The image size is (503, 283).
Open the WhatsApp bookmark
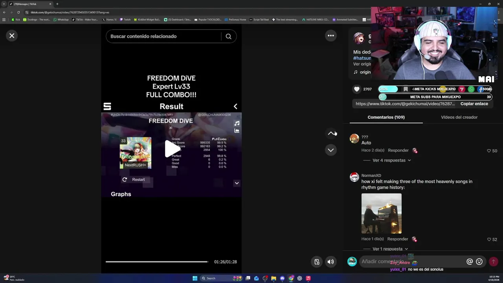pyautogui.click(x=61, y=20)
